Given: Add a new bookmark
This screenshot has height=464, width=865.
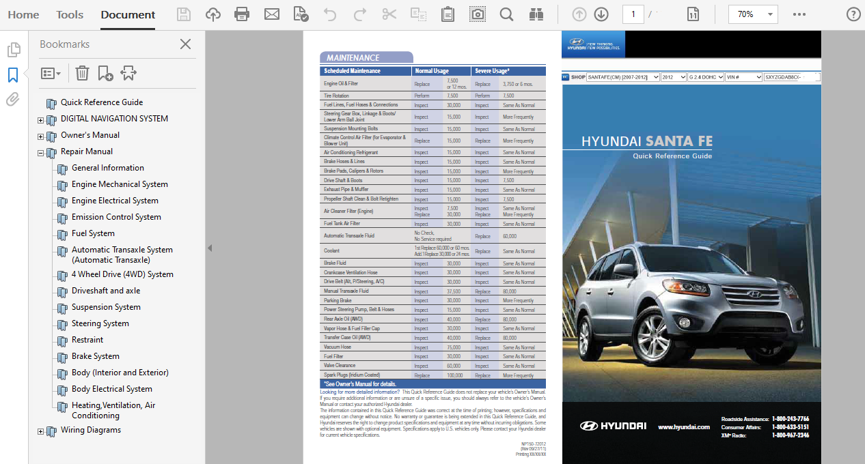Looking at the screenshot, I should (x=105, y=73).
